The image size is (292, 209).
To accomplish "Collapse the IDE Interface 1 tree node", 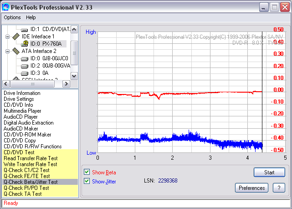I will (x=7, y=37).
